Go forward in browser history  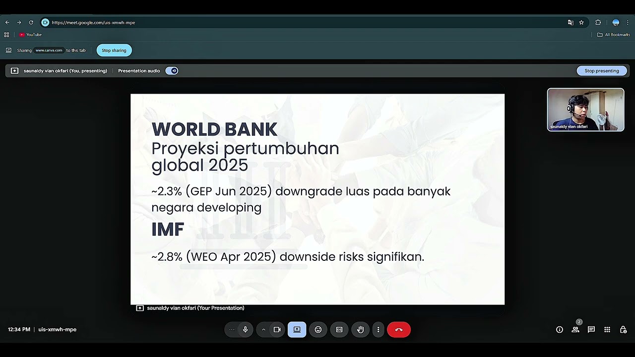(19, 22)
